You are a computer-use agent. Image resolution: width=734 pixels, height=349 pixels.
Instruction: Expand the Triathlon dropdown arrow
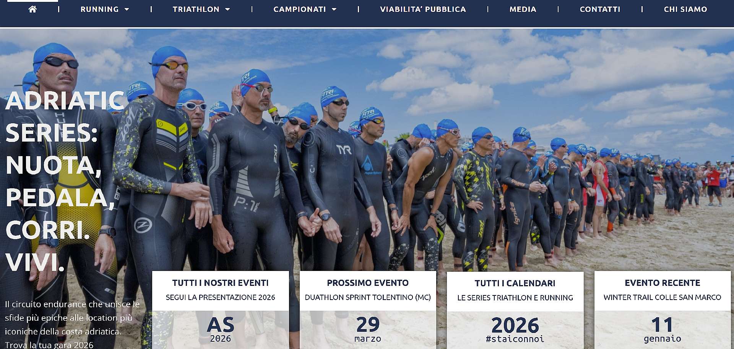(227, 10)
